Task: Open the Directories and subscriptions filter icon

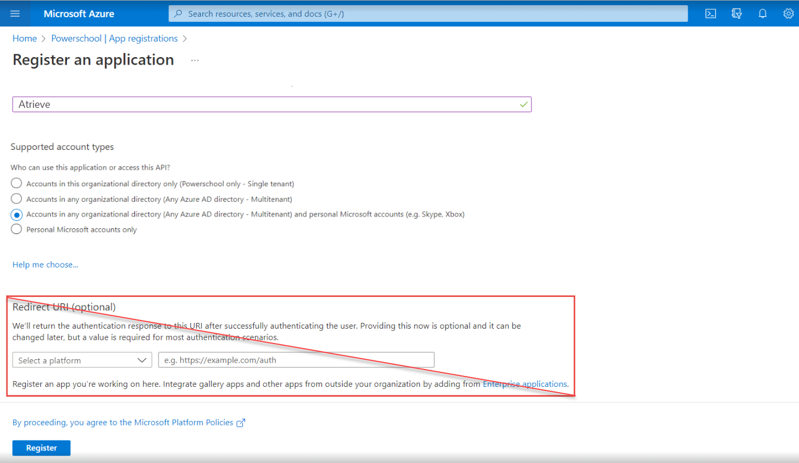Action: click(737, 14)
